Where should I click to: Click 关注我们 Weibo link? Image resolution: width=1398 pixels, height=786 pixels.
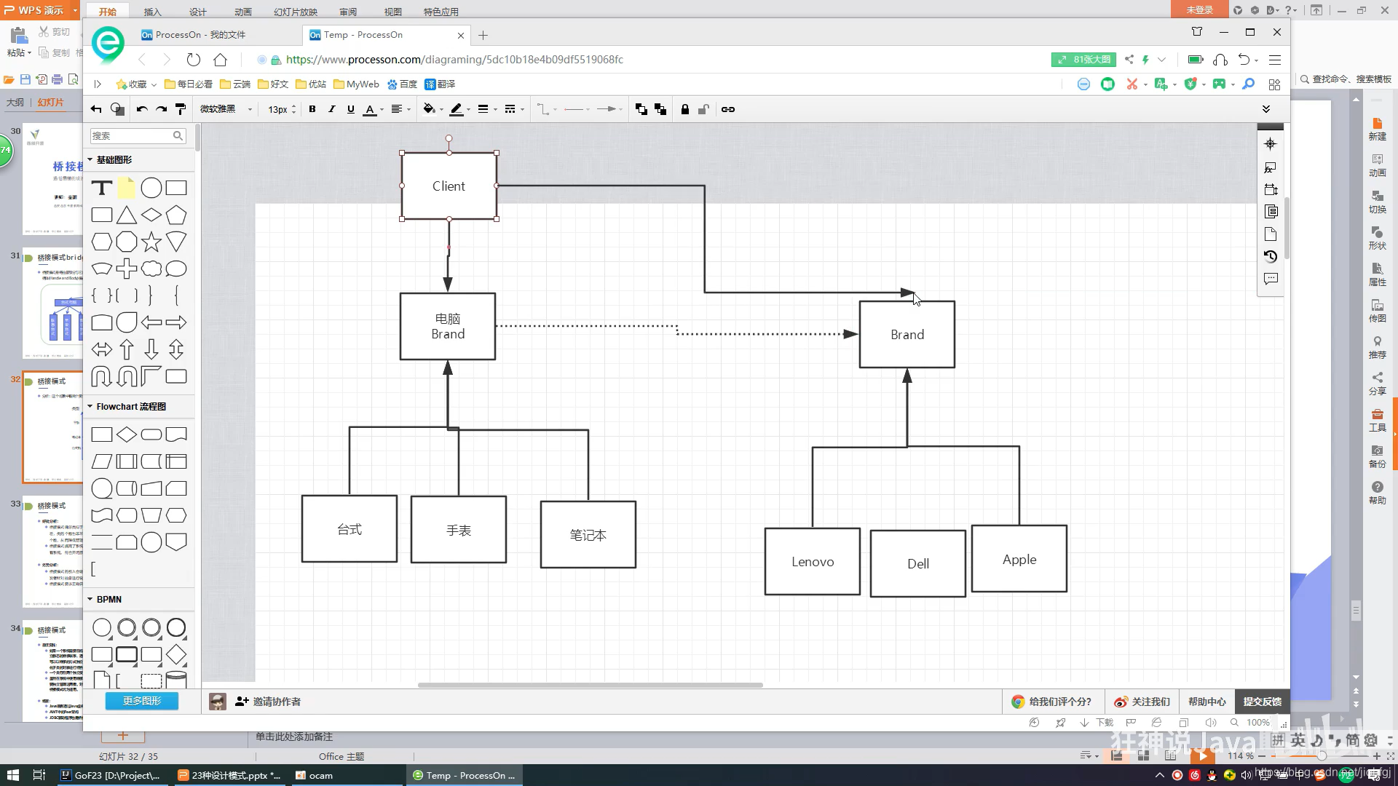(x=1142, y=702)
